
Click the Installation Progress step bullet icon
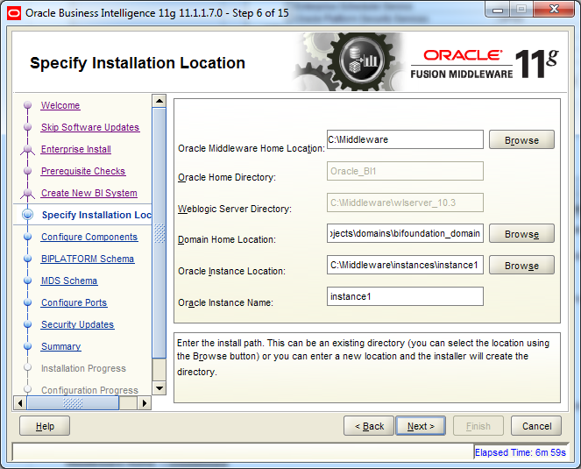[x=27, y=367]
